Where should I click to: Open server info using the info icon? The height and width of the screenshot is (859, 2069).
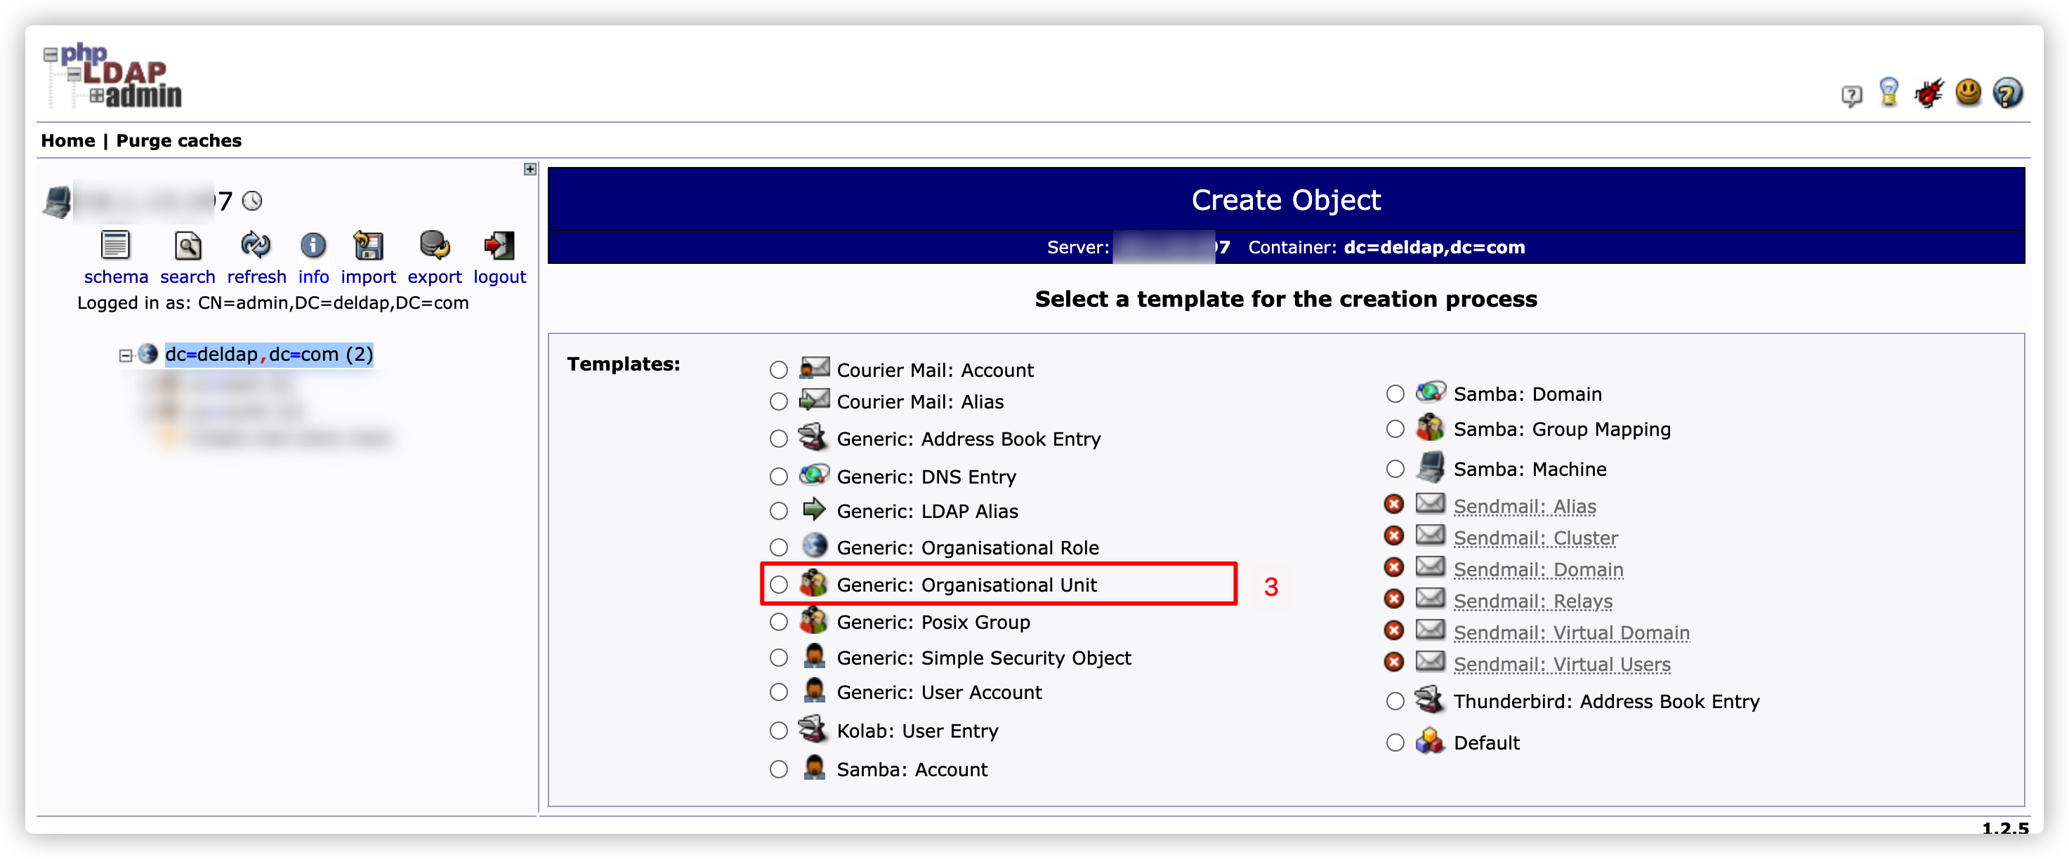pos(313,246)
